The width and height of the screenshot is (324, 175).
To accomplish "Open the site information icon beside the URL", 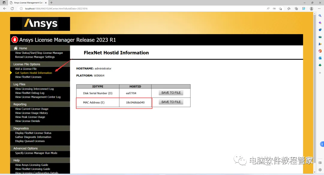I will (21, 9).
